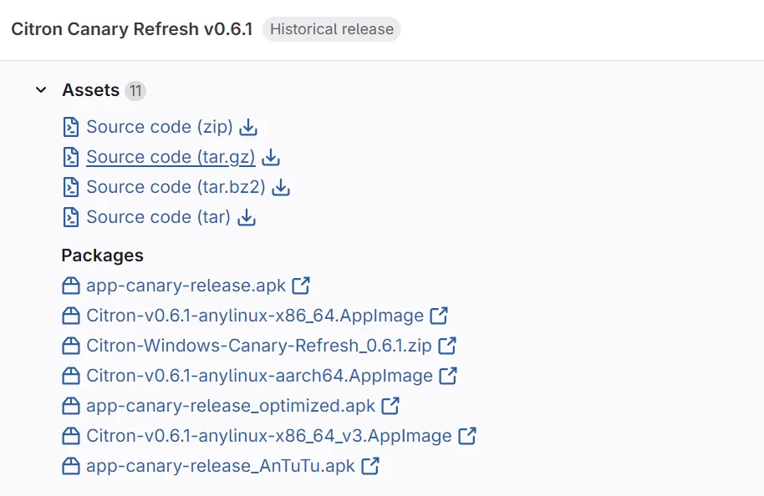Collapse the Assets section chevron
764x496 pixels.
(41, 90)
